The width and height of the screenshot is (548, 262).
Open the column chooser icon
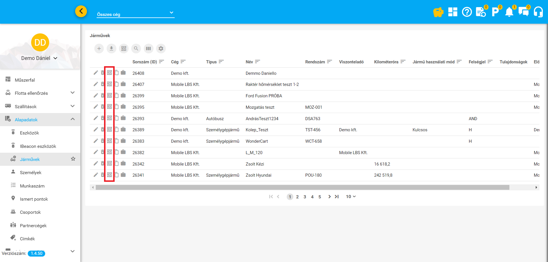pyautogui.click(x=148, y=49)
